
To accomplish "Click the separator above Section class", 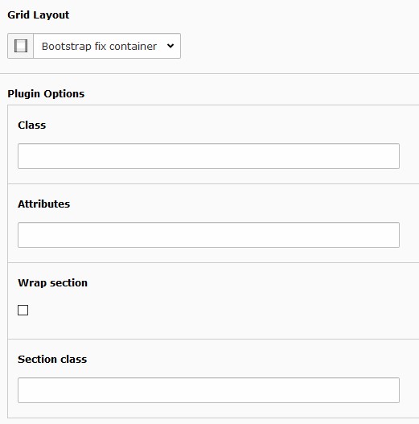I will [x=214, y=339].
